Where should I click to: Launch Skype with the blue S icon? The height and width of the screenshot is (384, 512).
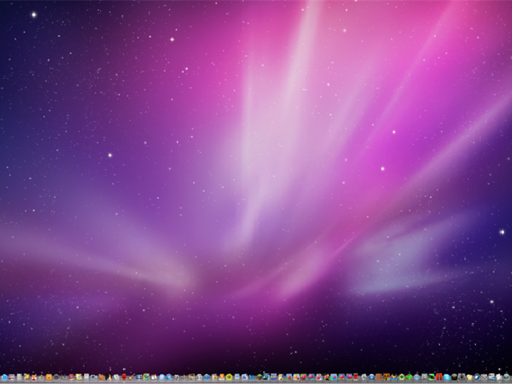[x=448, y=376]
